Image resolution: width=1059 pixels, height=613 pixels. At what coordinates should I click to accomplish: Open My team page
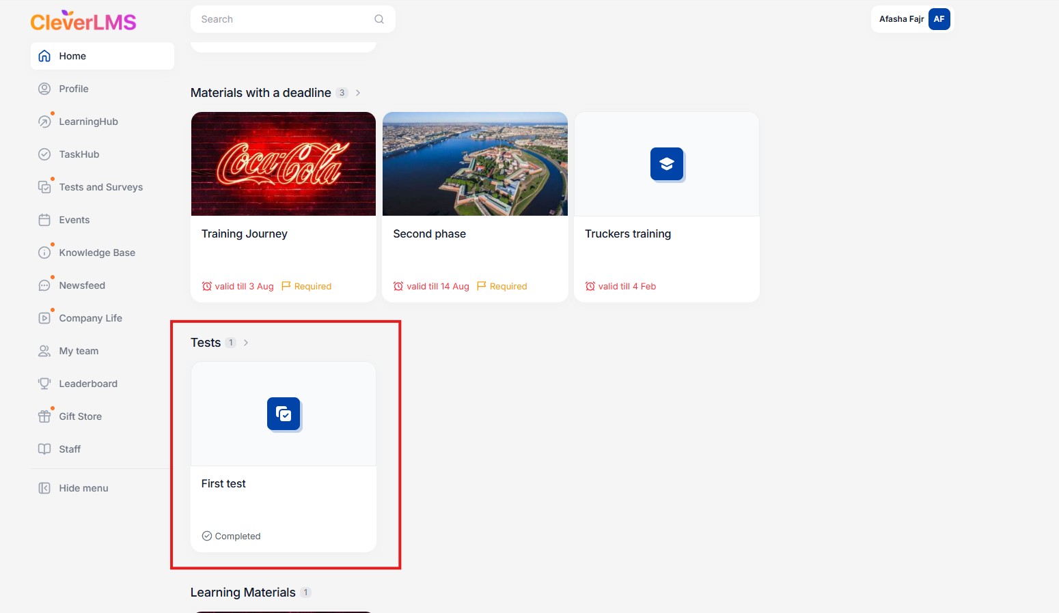tap(102, 351)
